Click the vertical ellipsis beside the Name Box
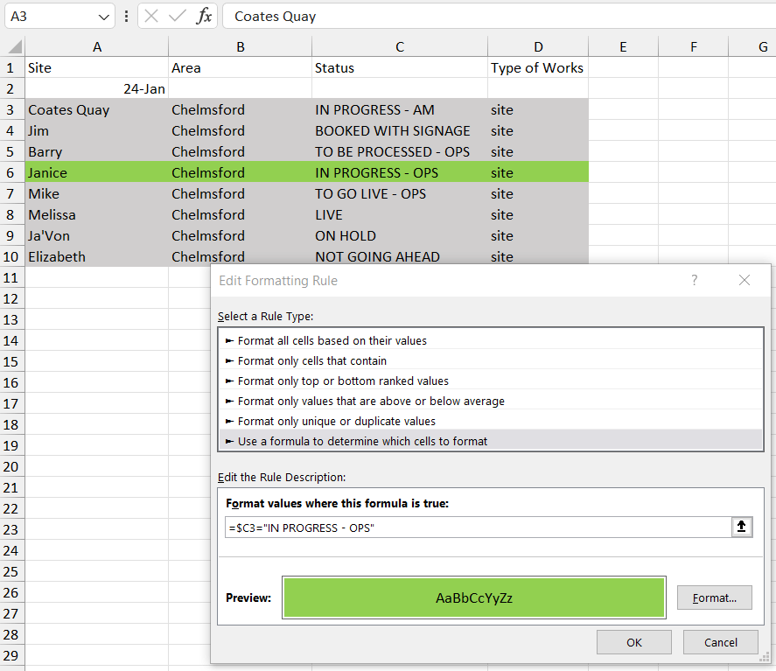This screenshot has width=776, height=671. coord(126,16)
